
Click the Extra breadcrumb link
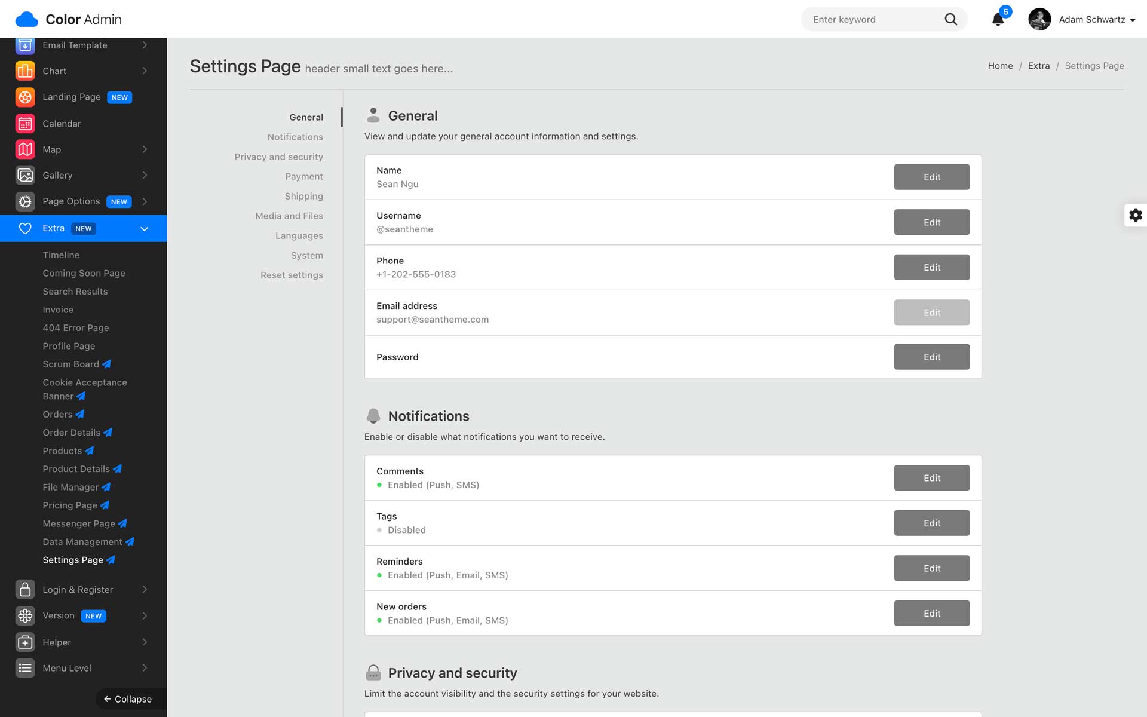point(1038,66)
